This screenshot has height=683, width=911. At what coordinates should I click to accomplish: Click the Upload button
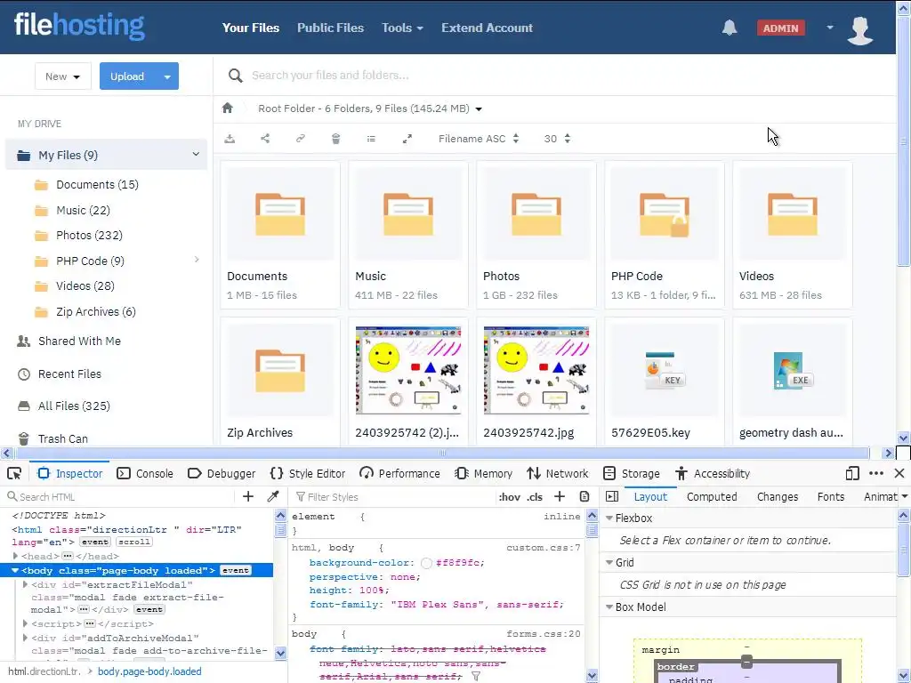[x=128, y=76]
